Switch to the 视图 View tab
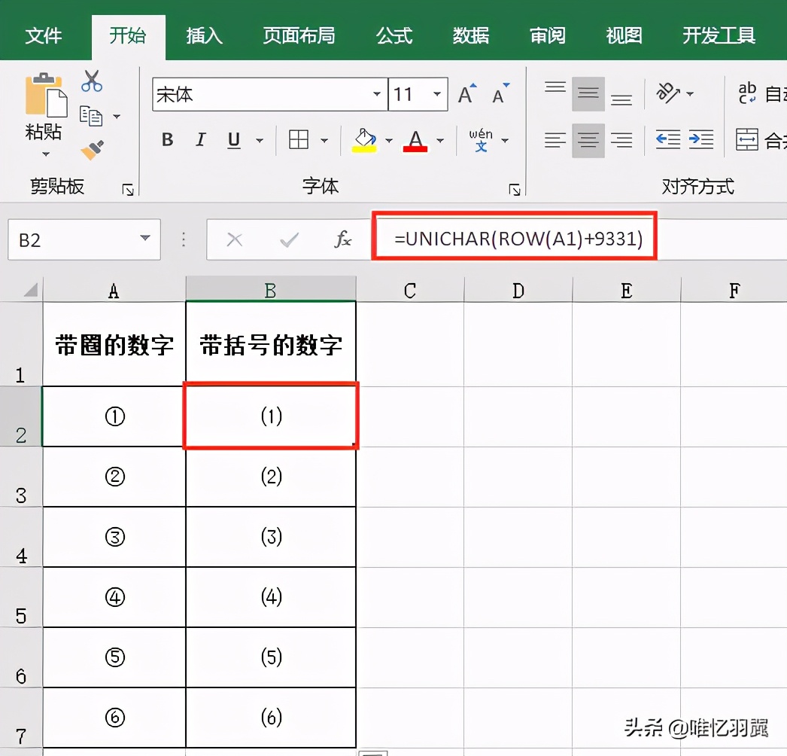The image size is (787, 756). click(624, 35)
